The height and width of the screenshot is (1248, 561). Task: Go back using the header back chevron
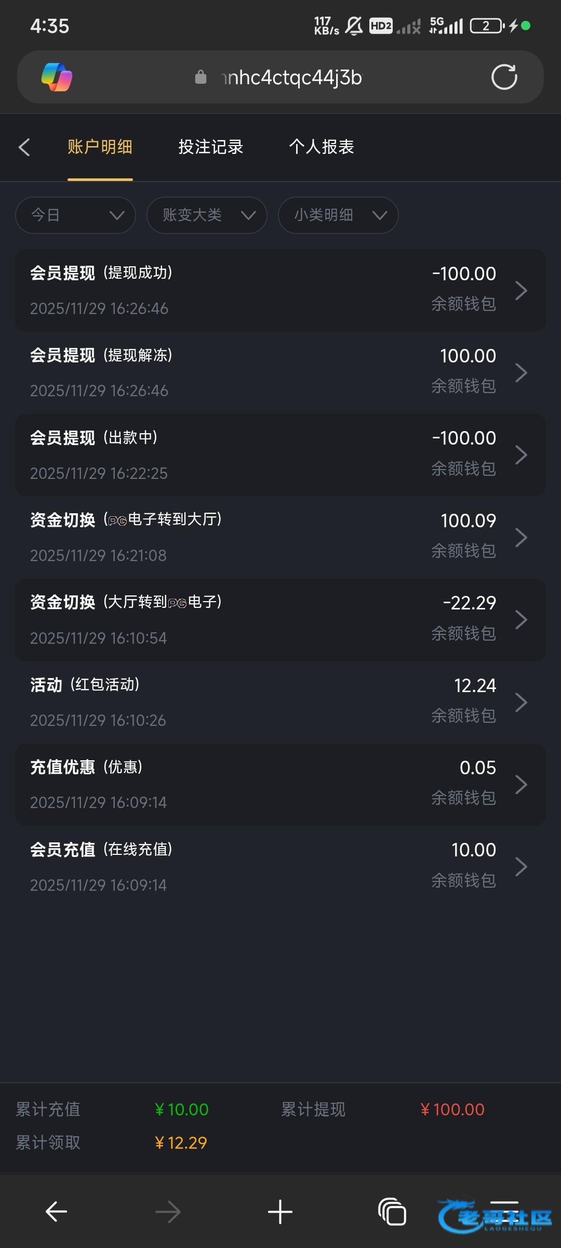24,147
